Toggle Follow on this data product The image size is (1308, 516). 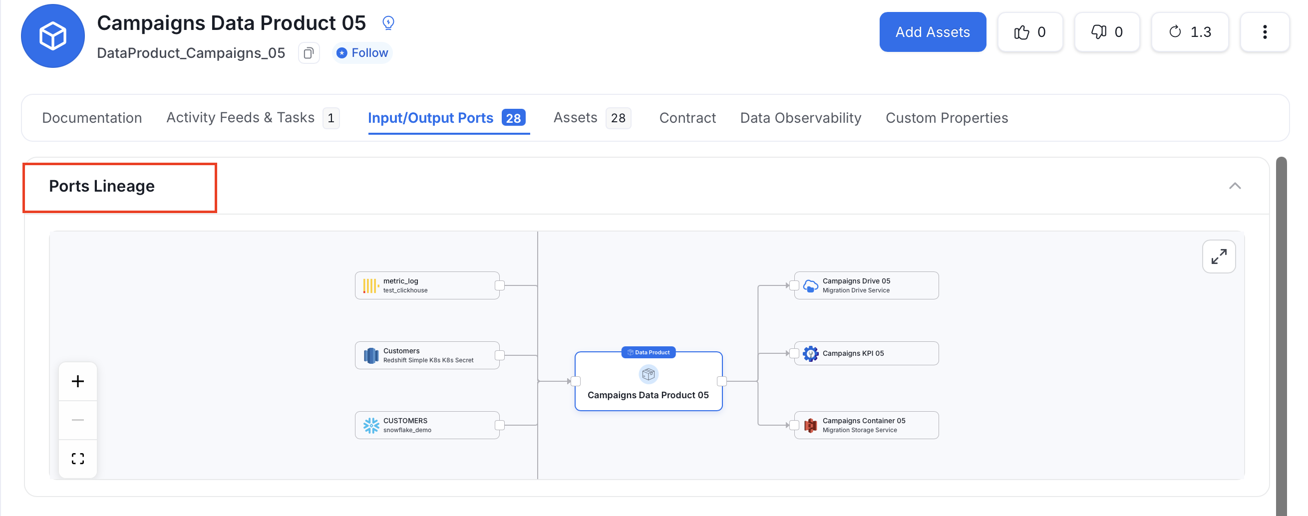(x=362, y=53)
